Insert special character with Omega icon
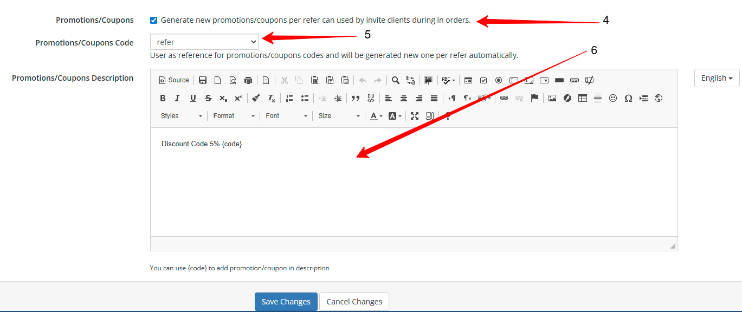 pos(628,98)
